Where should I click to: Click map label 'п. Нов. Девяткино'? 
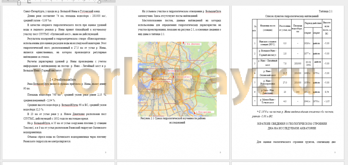(x=192, y=44)
